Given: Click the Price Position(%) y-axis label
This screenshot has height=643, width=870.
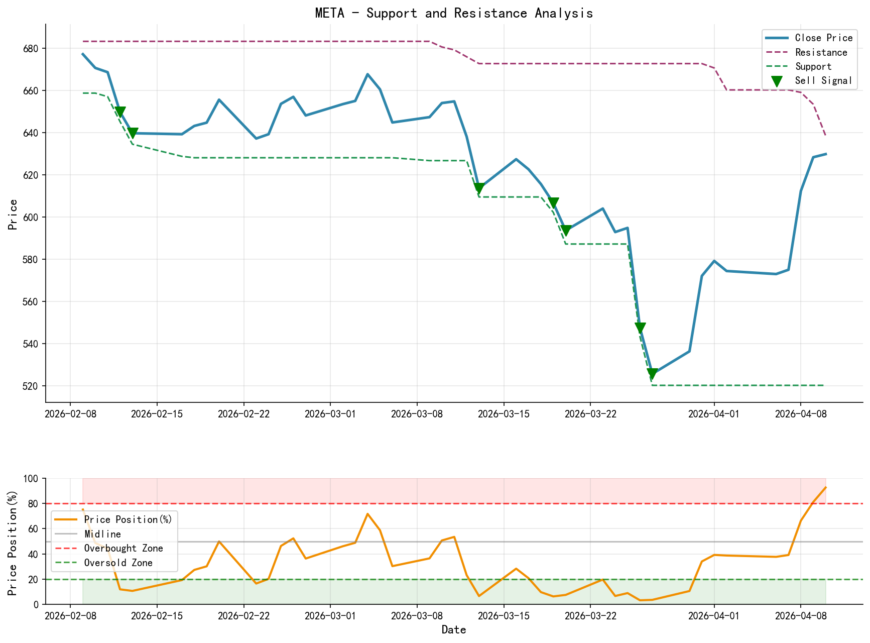Looking at the screenshot, I should coord(13,543).
